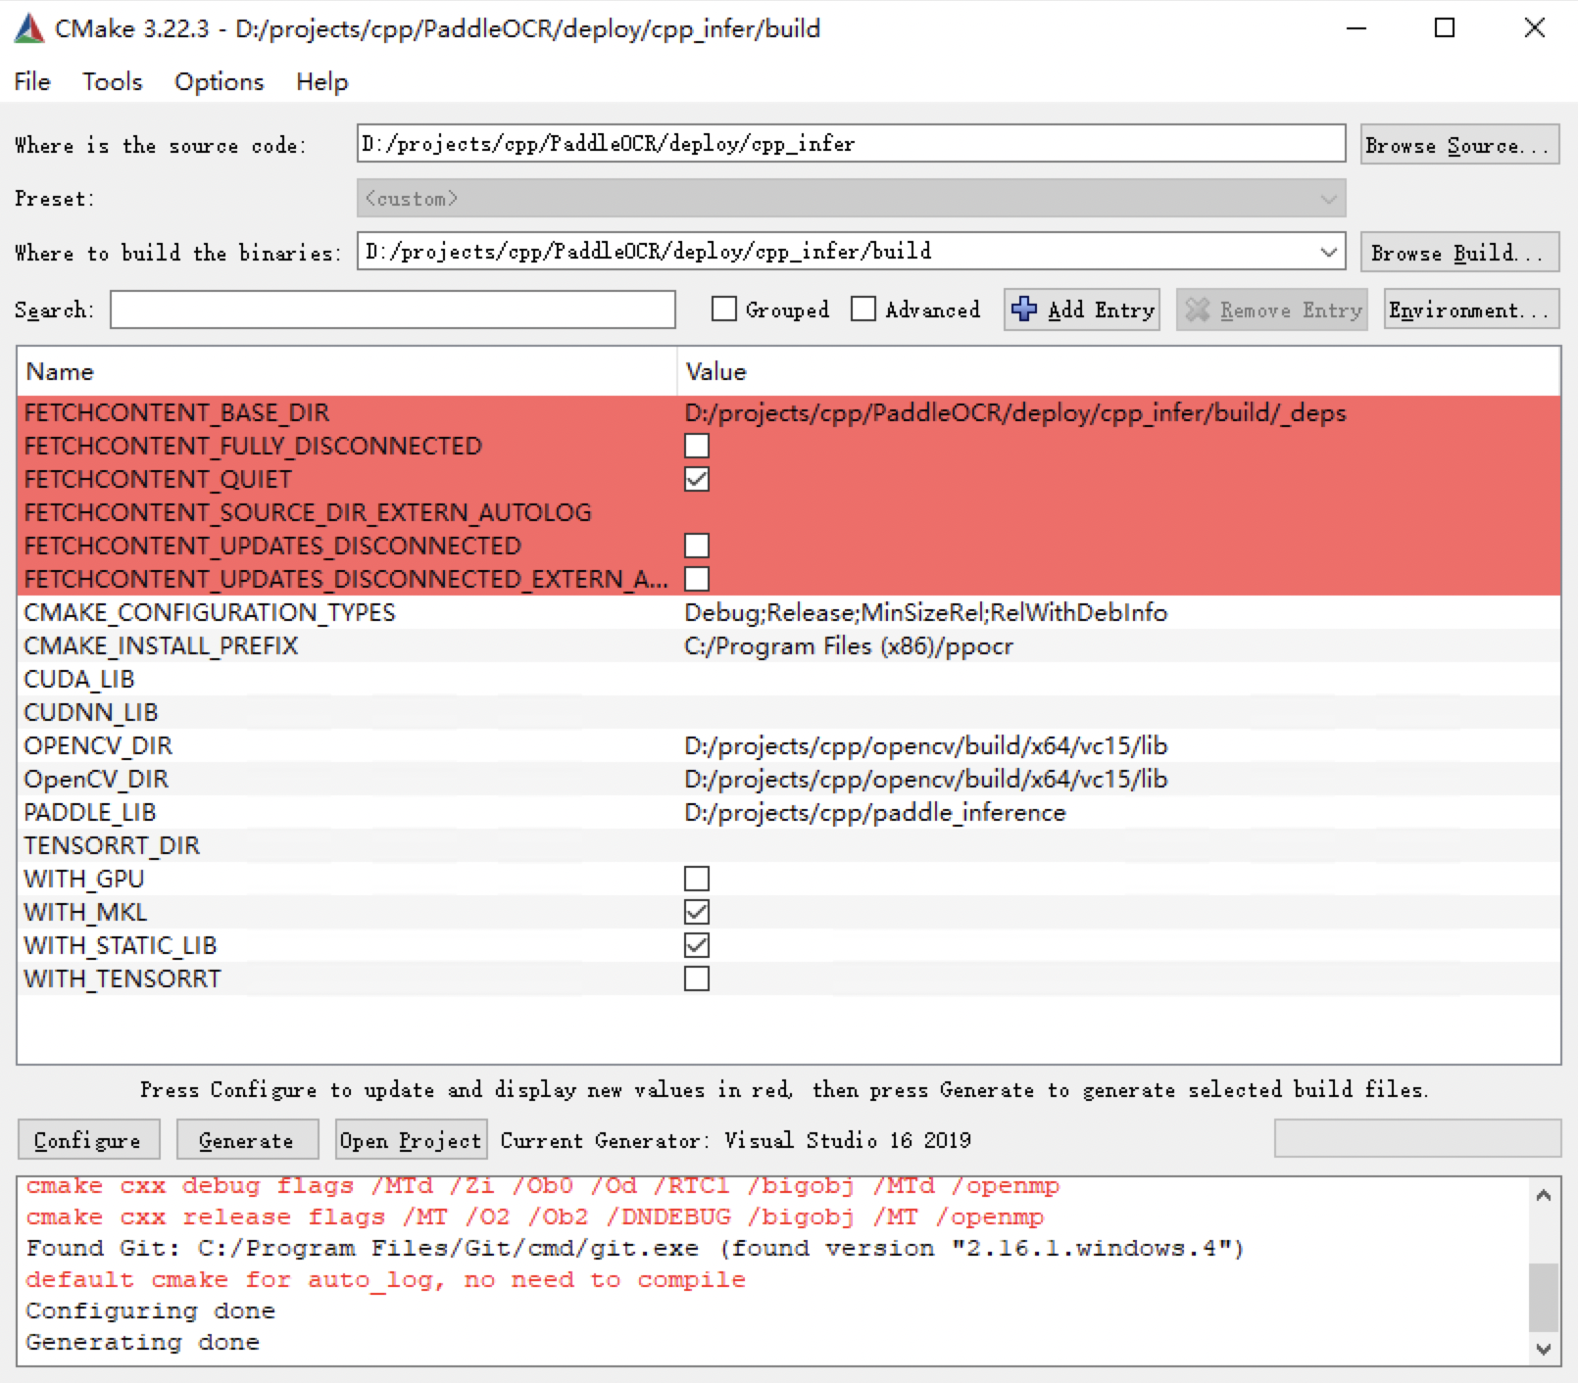Open the binaries build path dropdown

[x=1330, y=252]
